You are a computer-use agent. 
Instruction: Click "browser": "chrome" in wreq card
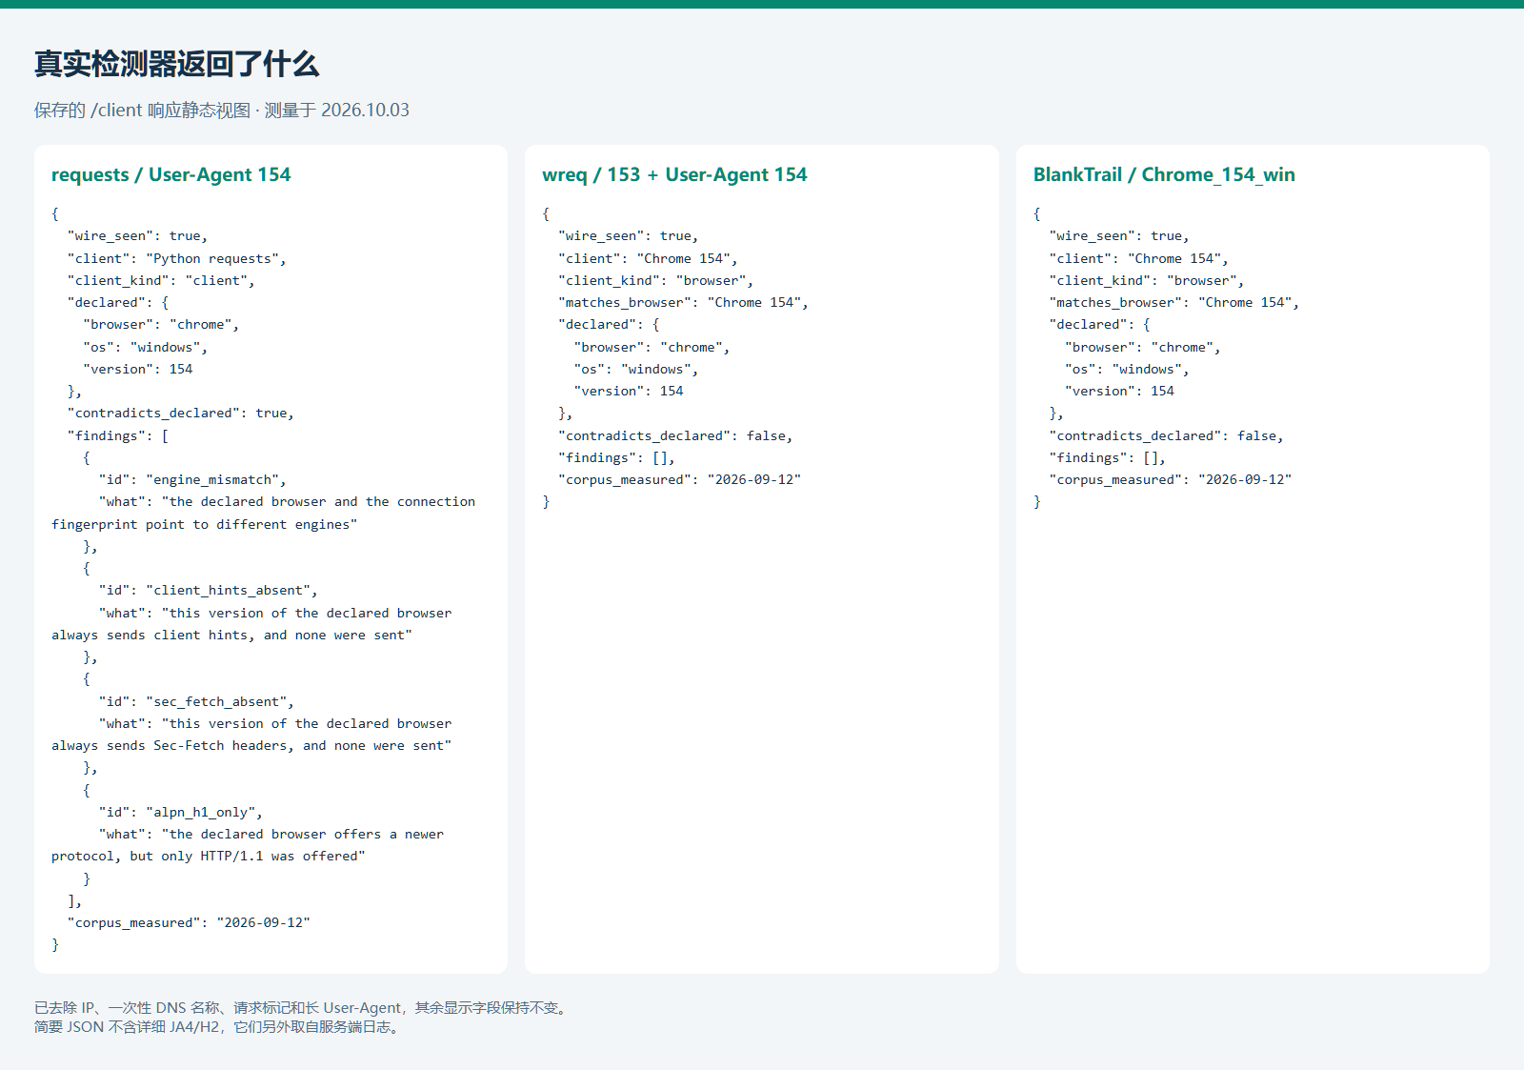652,347
